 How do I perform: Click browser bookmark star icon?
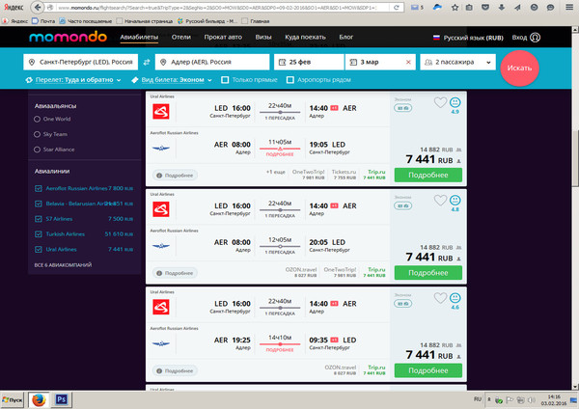(455, 7)
